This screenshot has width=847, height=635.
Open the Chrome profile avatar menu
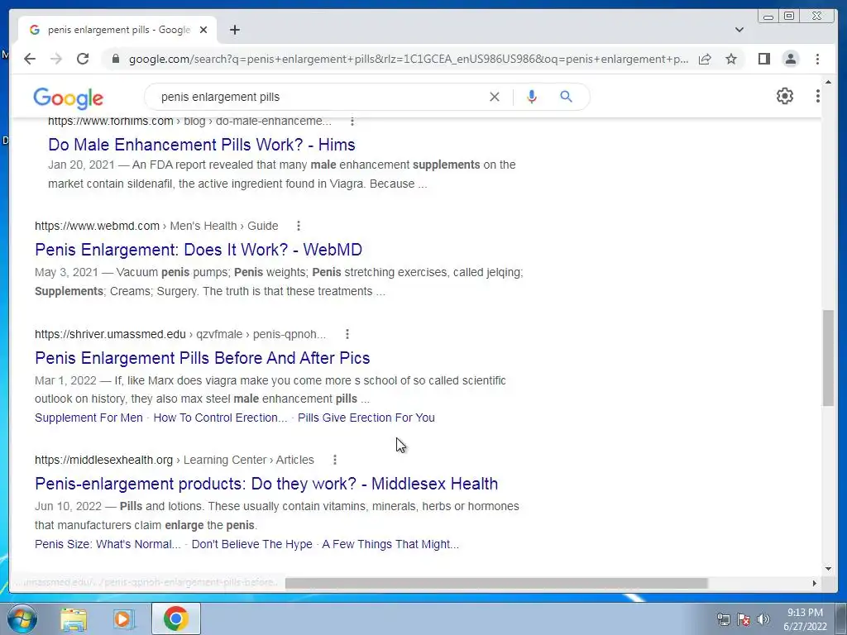click(790, 59)
